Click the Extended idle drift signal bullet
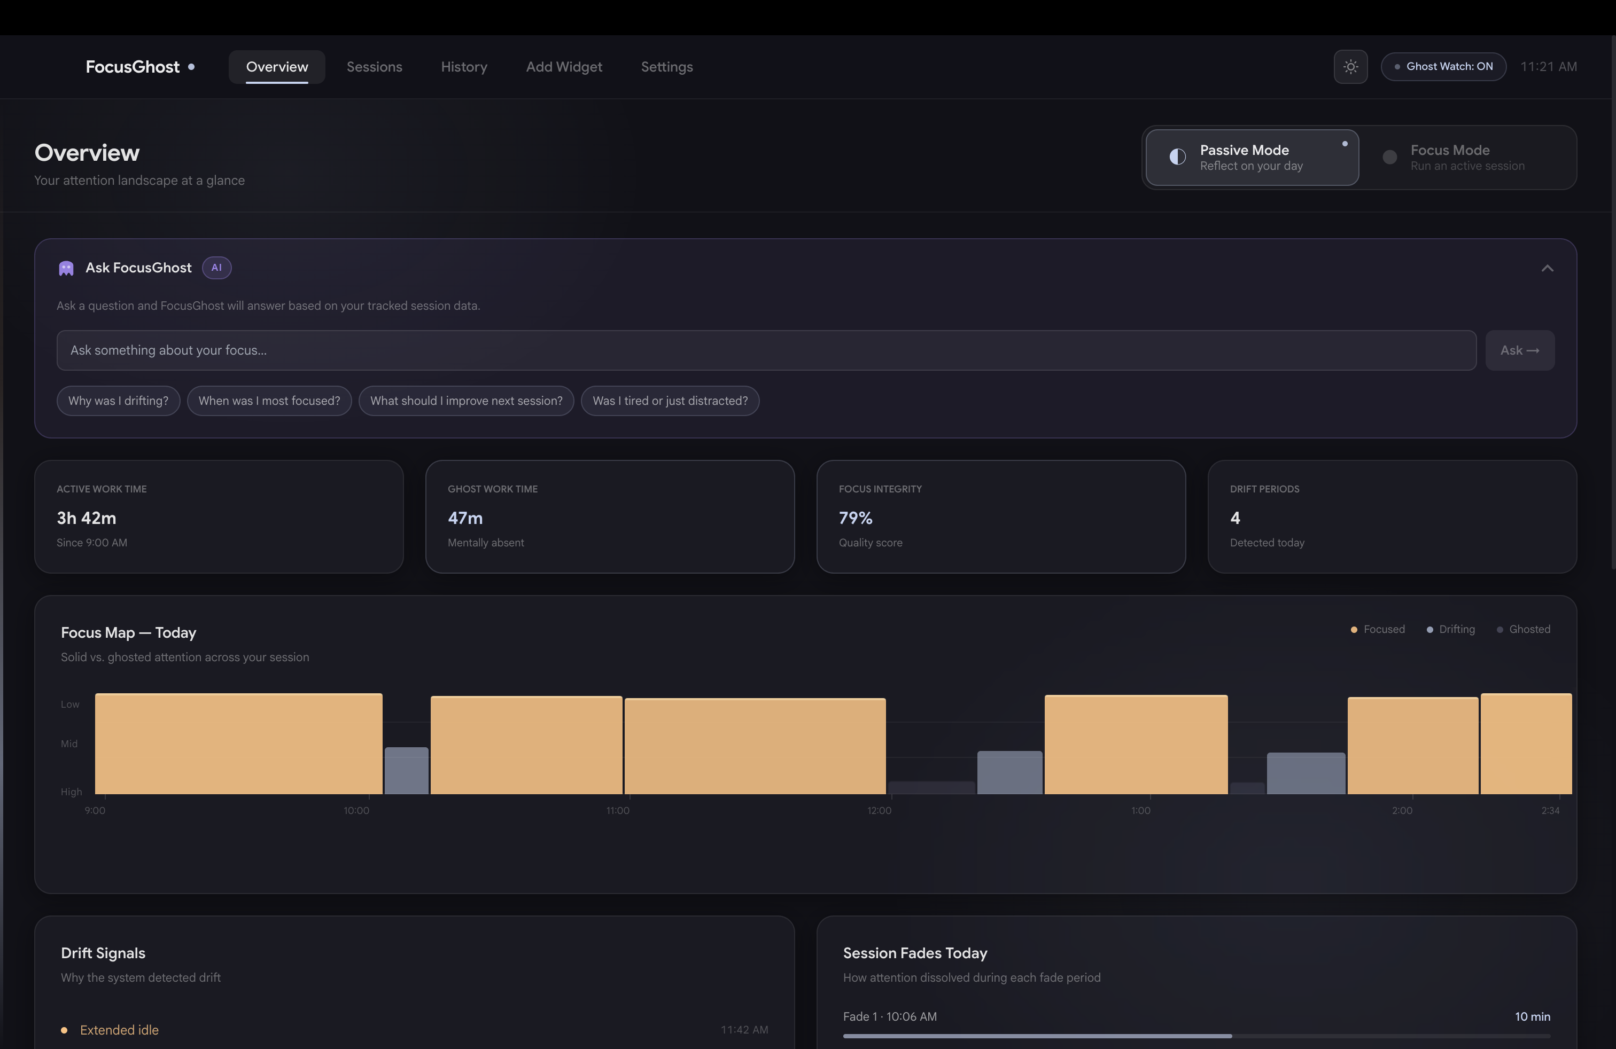Image resolution: width=1616 pixels, height=1049 pixels. coord(65,1030)
